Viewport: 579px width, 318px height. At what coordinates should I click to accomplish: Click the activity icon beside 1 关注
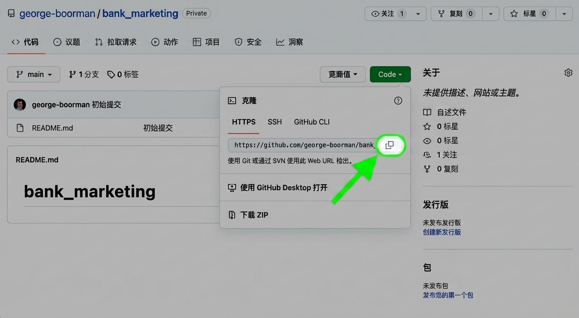pyautogui.click(x=427, y=155)
